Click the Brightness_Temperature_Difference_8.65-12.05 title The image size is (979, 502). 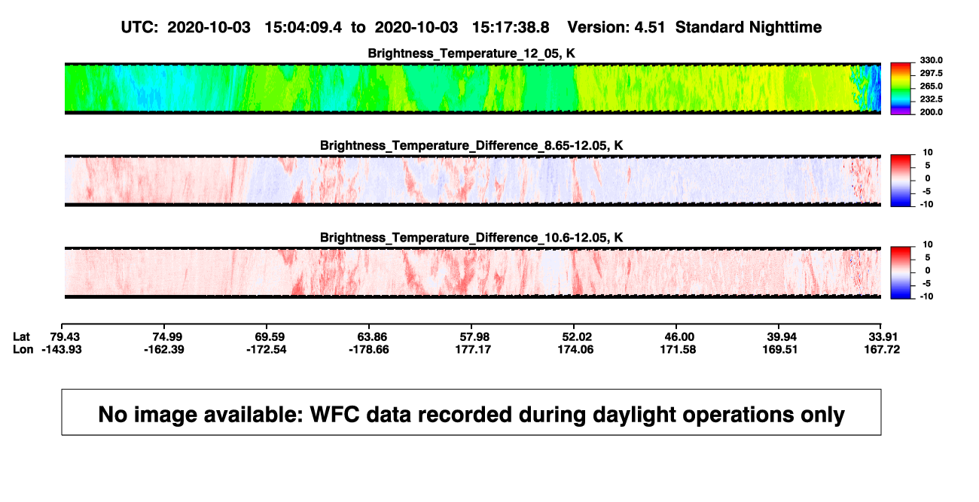[x=471, y=145]
